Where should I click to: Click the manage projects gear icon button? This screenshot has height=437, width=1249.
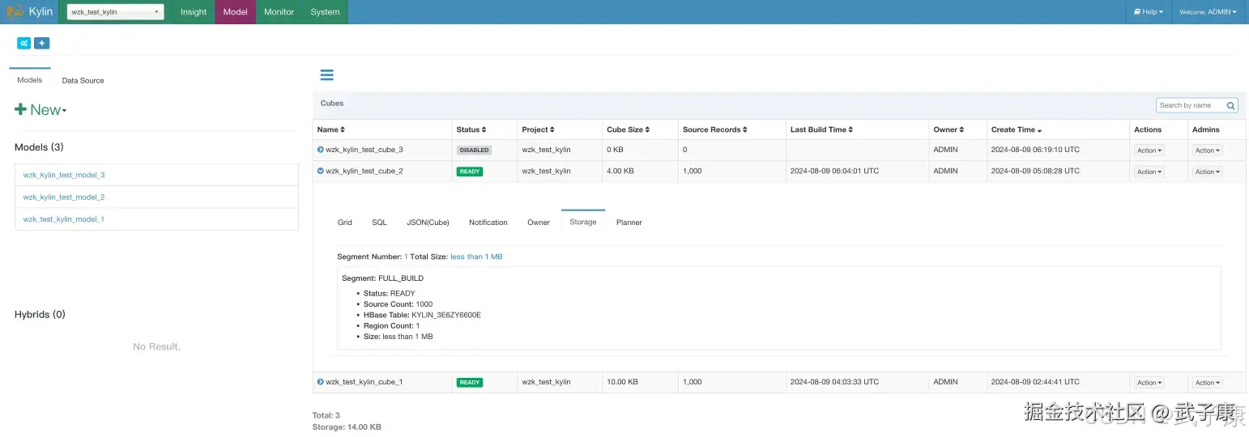coord(23,43)
